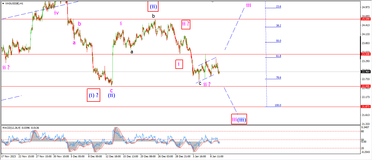The image size is (372, 160).
Task: Select the magenta 'iii' label near top right
Action: [x=248, y=5]
